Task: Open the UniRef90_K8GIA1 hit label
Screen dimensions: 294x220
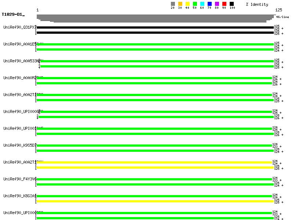Action: 19,196
